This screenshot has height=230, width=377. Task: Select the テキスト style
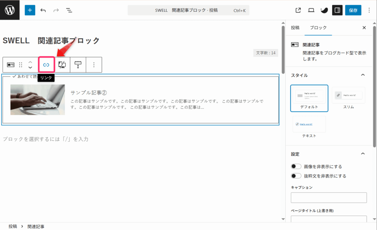[x=309, y=127]
